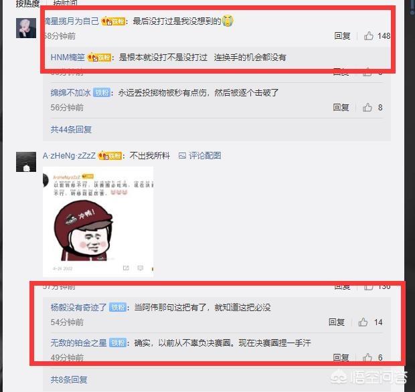This screenshot has width=415, height=392.
Task: Reply to 杨毅没有奇迹了's comment
Action: pos(337,322)
